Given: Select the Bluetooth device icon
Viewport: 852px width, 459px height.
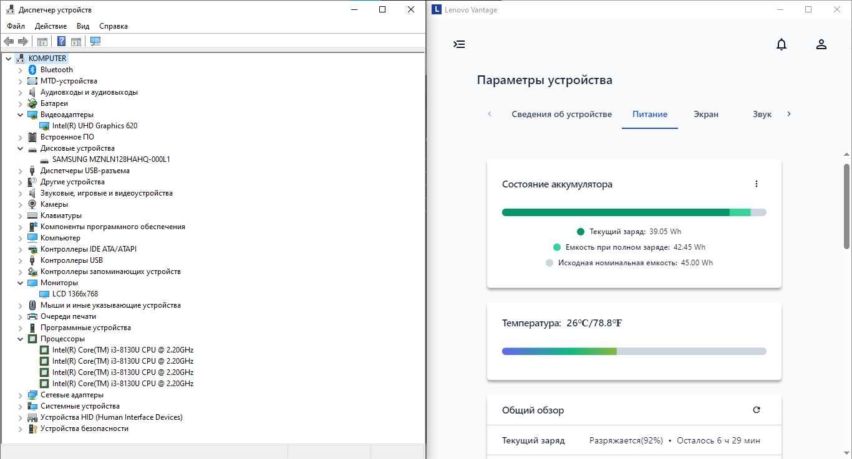Looking at the screenshot, I should tap(32, 70).
